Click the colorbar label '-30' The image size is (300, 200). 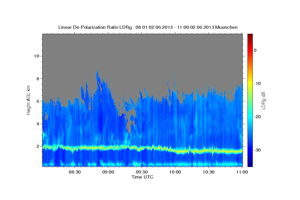point(257,150)
